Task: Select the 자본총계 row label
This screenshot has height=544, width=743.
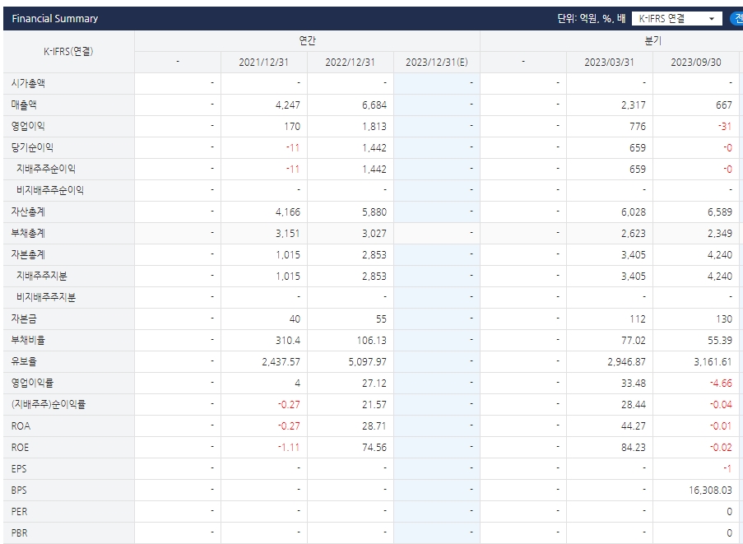Action: [28, 254]
